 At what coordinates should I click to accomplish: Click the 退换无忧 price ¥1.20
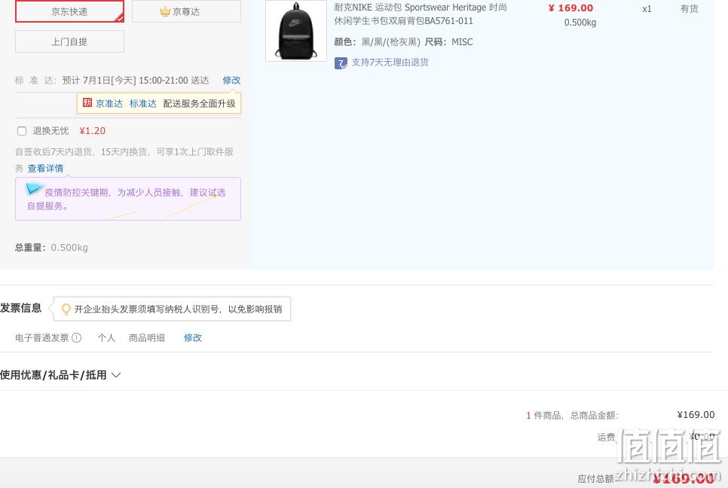(x=93, y=131)
